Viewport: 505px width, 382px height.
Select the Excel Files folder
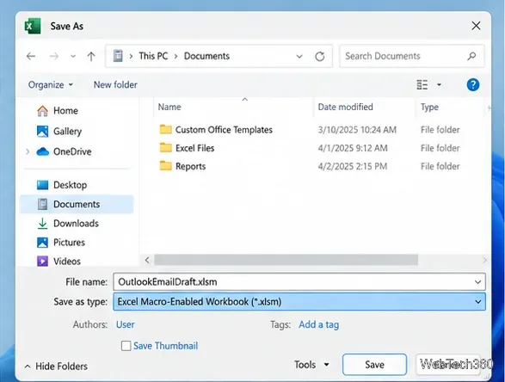(194, 148)
